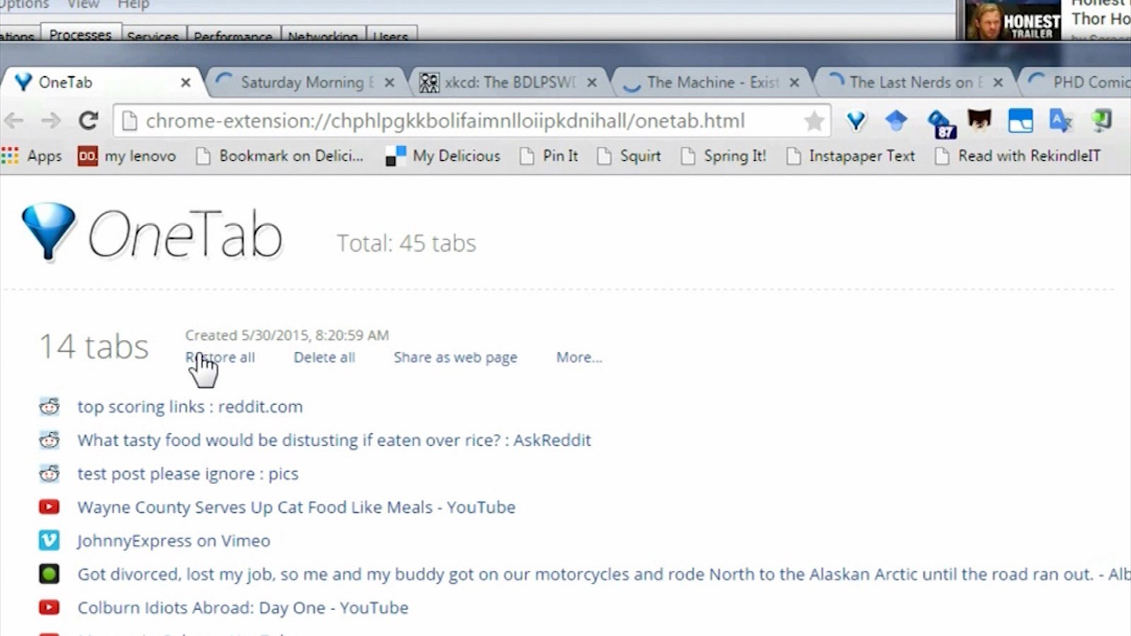Screen dimensions: 1131x636
Task: Click the OneTab funnel extension icon
Action: pyautogui.click(x=856, y=122)
